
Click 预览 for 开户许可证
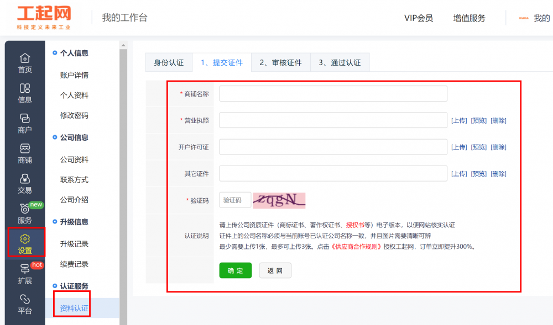tap(478, 147)
